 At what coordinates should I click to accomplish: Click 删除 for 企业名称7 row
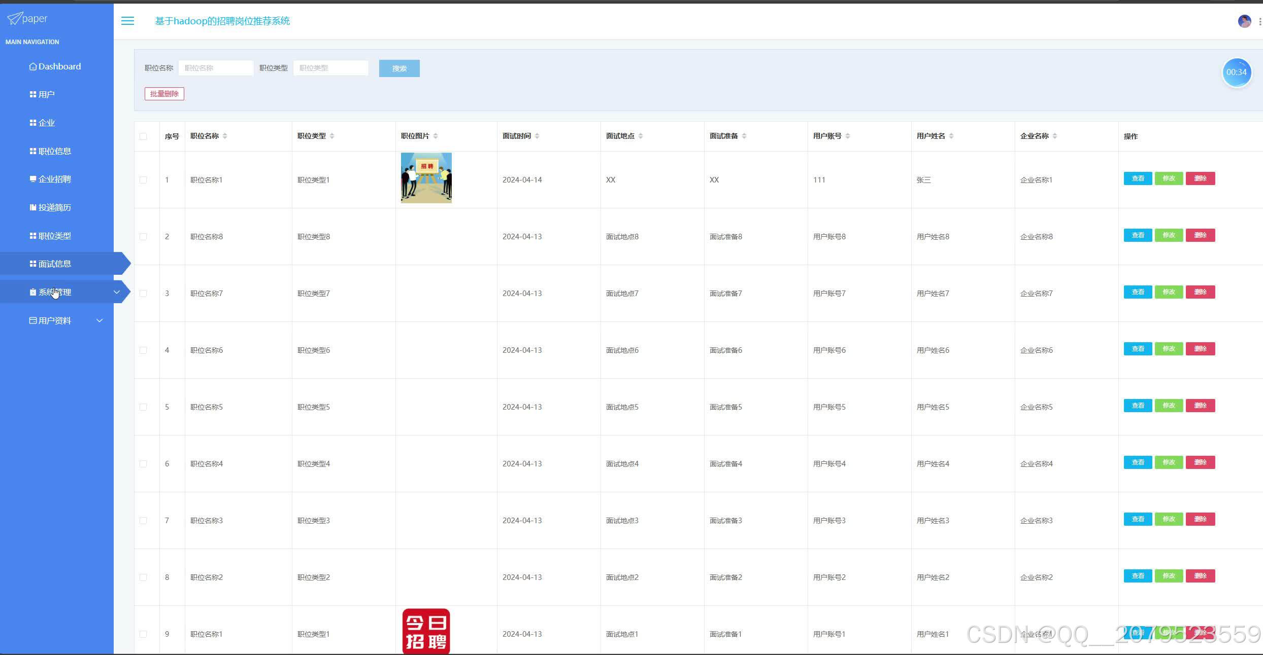click(1200, 292)
